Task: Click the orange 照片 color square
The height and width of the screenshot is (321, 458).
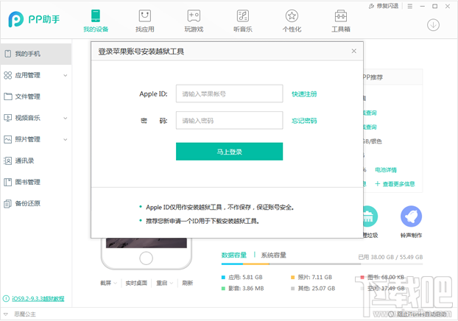Action: (x=292, y=277)
